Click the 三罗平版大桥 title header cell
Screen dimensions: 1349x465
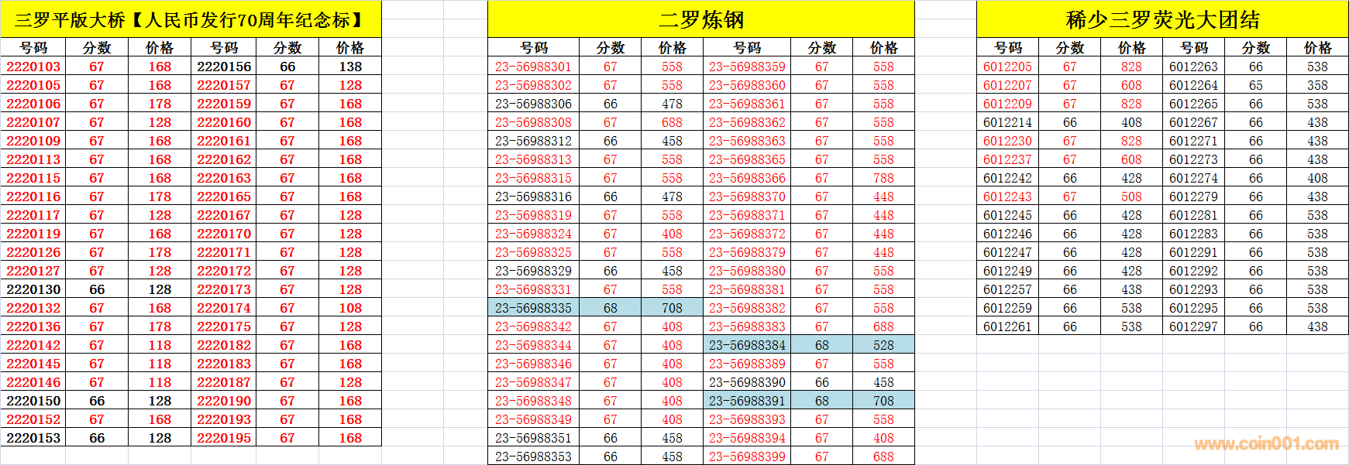tap(191, 19)
